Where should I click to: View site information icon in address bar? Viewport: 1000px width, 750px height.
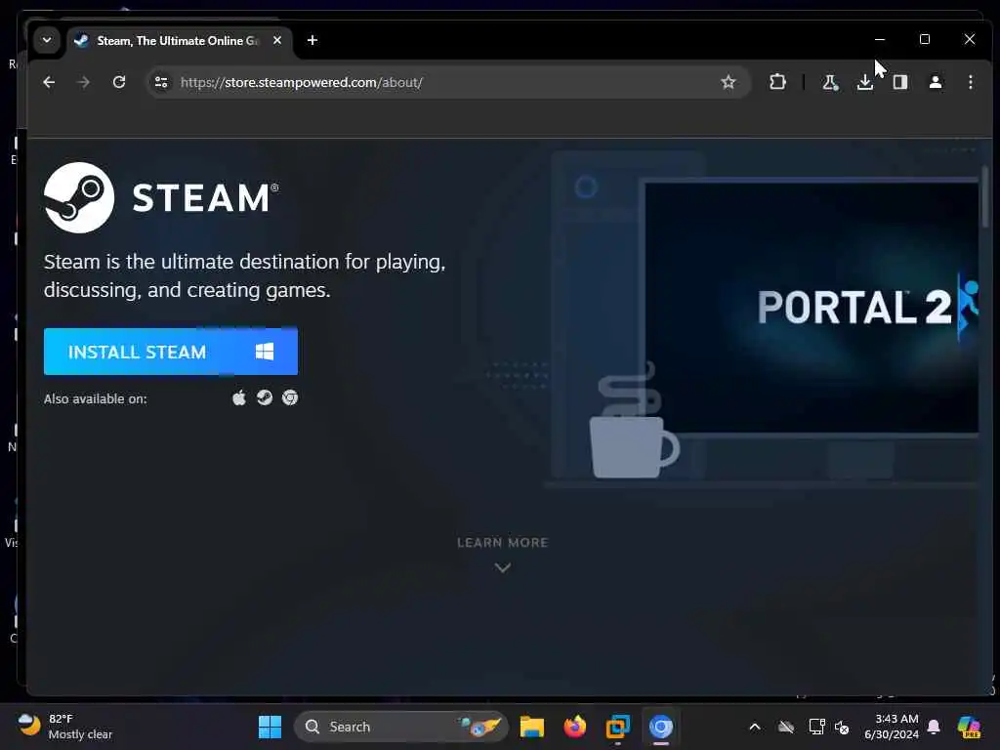pos(161,82)
